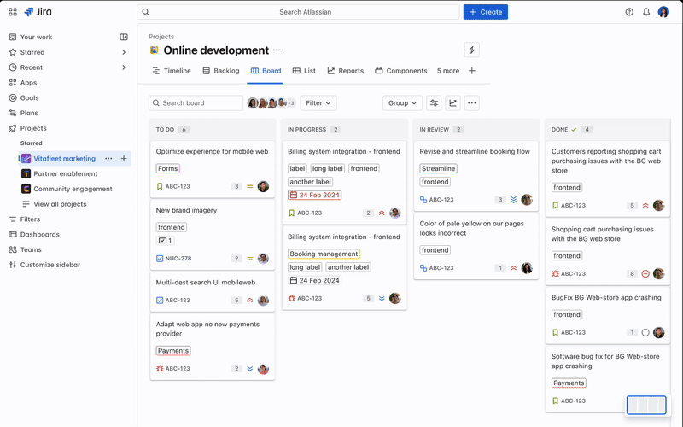
Task: Expand the Recent sidebar section
Action: [x=124, y=67]
